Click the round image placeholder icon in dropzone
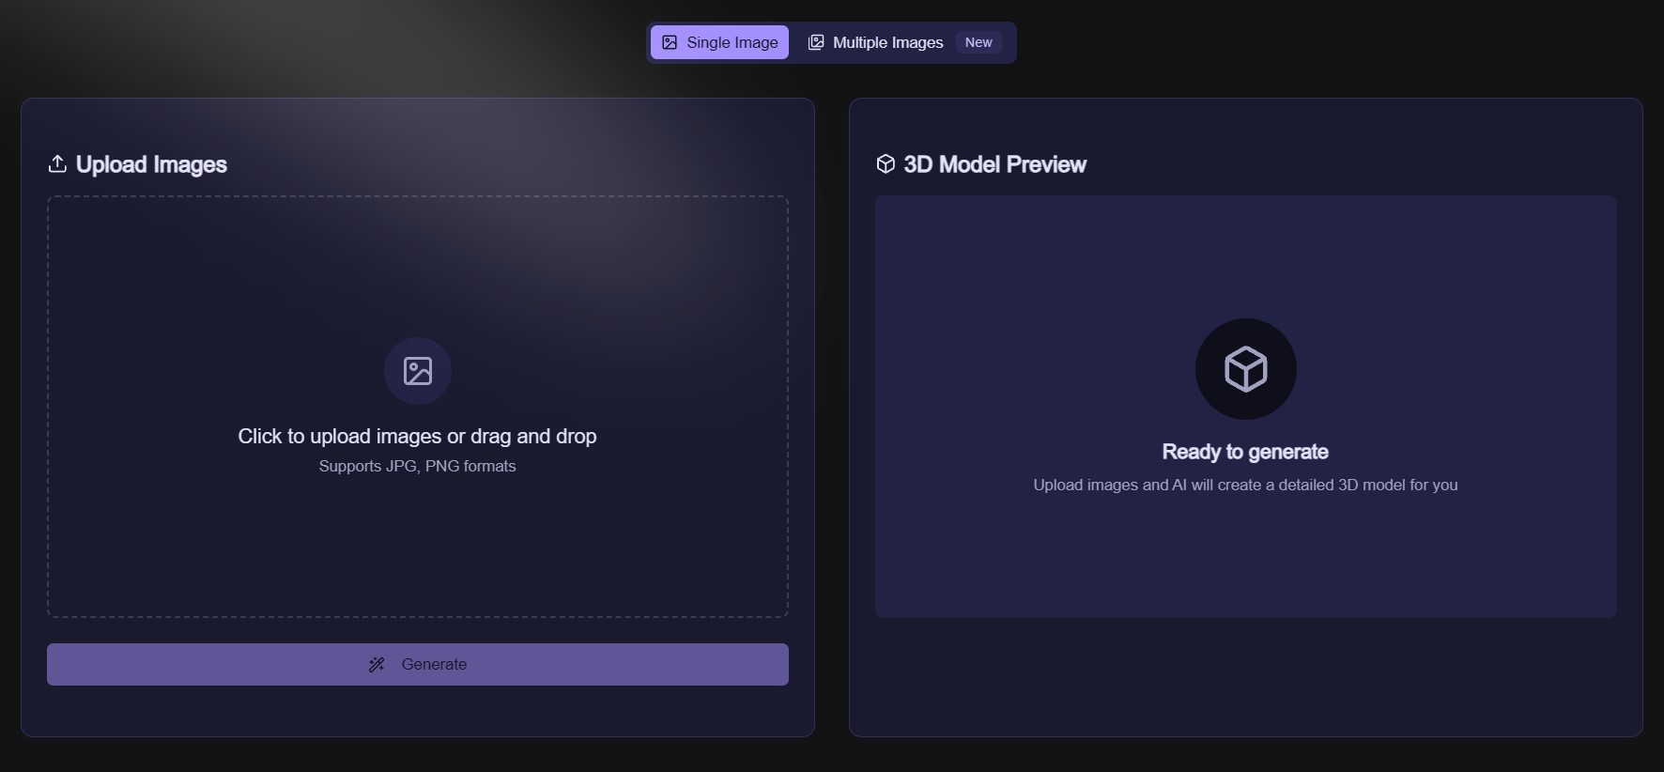 point(418,371)
